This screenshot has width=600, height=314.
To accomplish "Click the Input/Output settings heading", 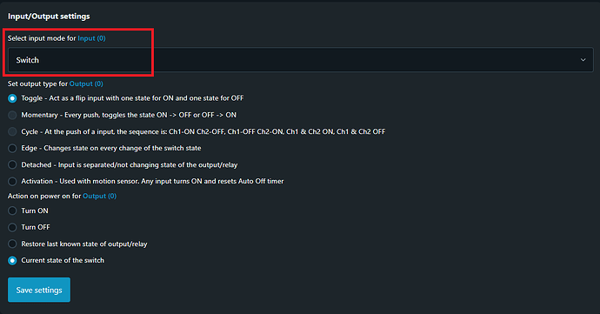I will [49, 16].
